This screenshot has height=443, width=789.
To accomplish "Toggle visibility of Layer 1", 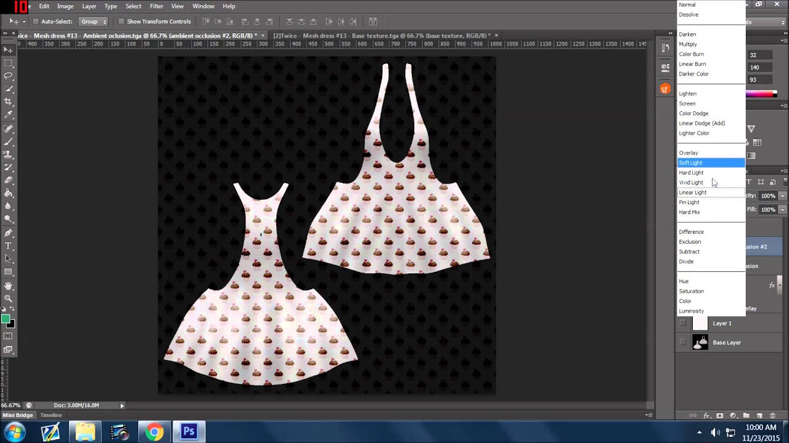I will [x=683, y=323].
